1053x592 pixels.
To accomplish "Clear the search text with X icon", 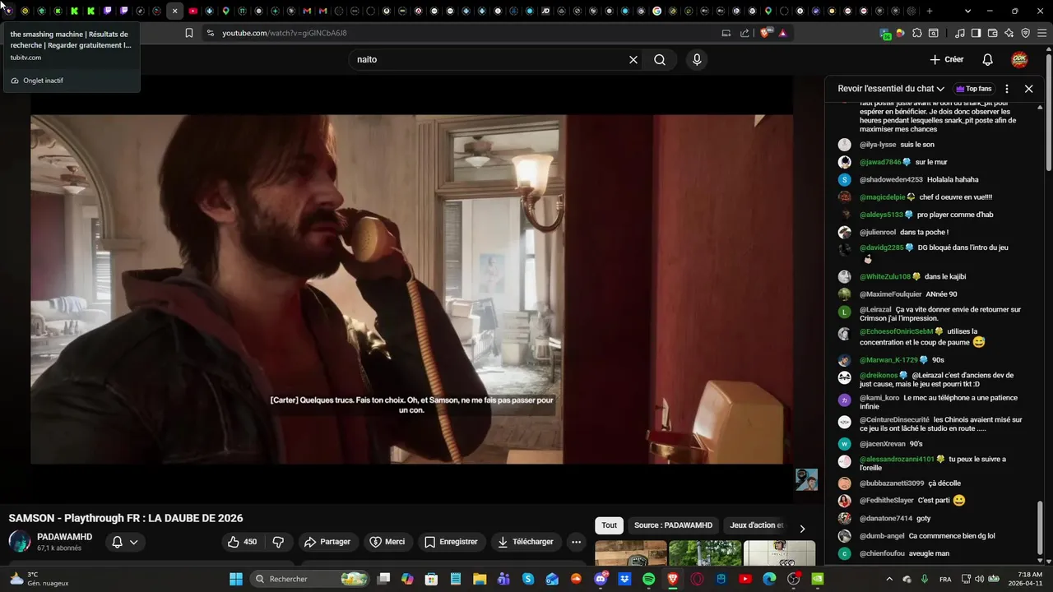I will click(633, 59).
